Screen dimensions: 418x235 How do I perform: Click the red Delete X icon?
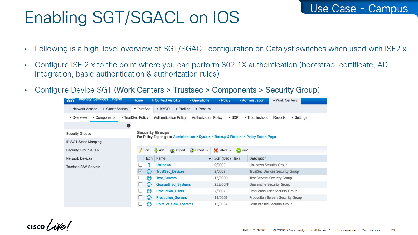[x=215, y=150]
